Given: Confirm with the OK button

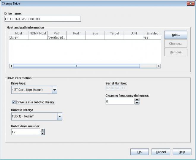Looking at the screenshot, I should (140, 152).
